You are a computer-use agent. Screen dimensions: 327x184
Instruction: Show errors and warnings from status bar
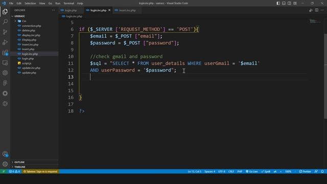point(14,172)
